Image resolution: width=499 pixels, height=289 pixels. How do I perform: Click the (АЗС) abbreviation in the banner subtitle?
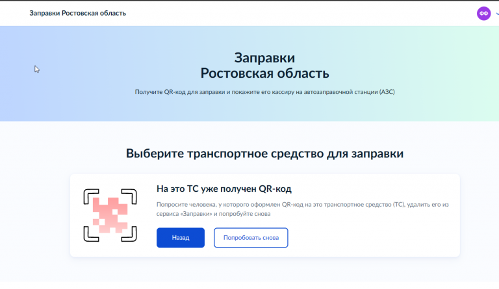click(x=387, y=92)
